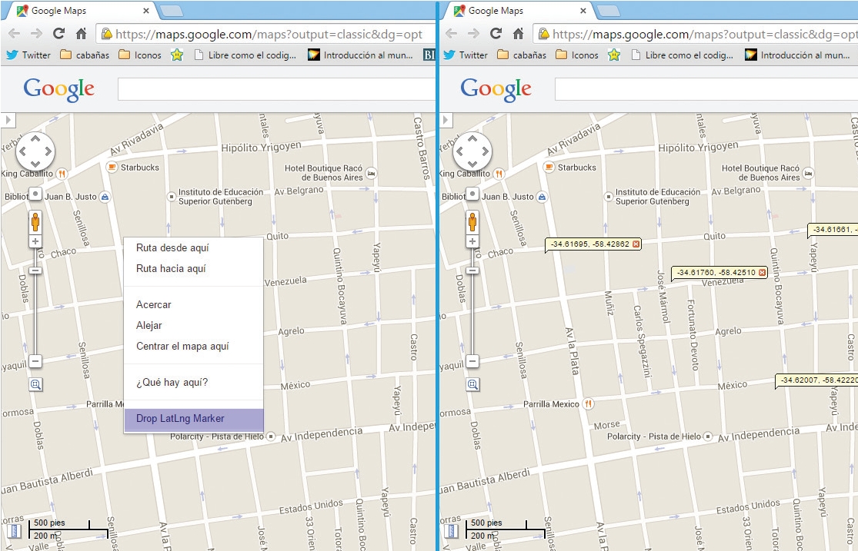Open Introducción al mun... bookmark, left window

360,55
